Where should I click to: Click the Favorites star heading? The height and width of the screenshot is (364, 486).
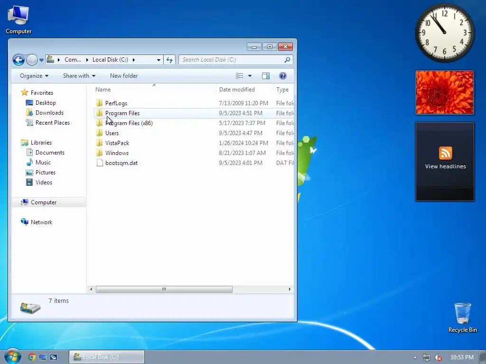[37, 92]
